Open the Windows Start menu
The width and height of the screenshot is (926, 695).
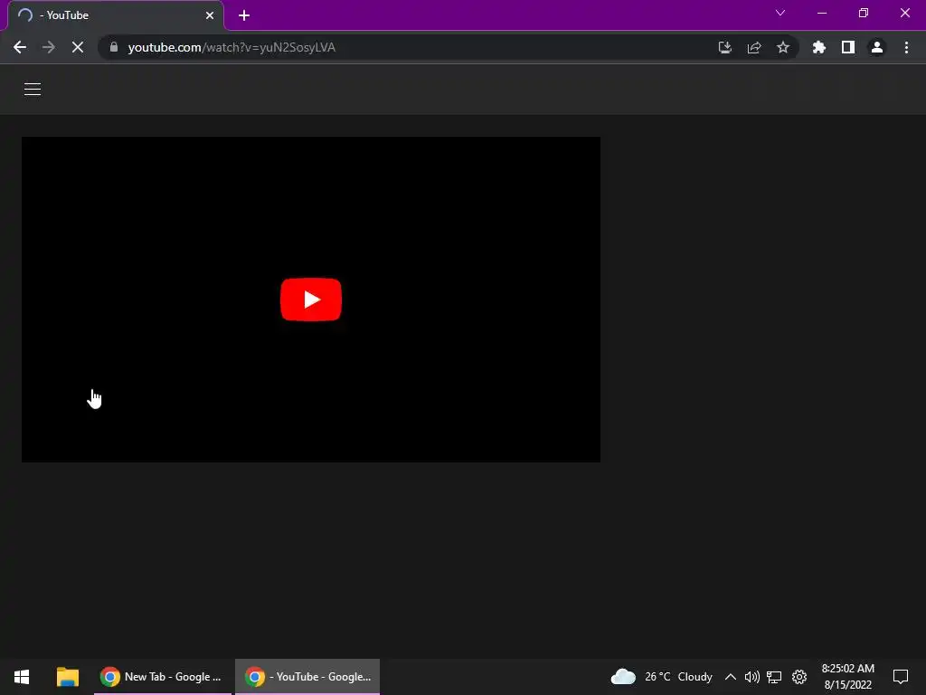[22, 677]
